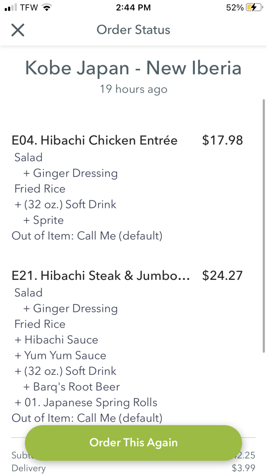Viewport: 267px width, 475px height.
Task: Tap the Barq's Root Beer option line
Action: (72, 387)
